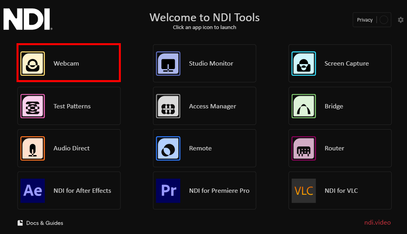Click the document icon beside Docs & Guides
Image resolution: width=407 pixels, height=234 pixels.
[x=20, y=223]
